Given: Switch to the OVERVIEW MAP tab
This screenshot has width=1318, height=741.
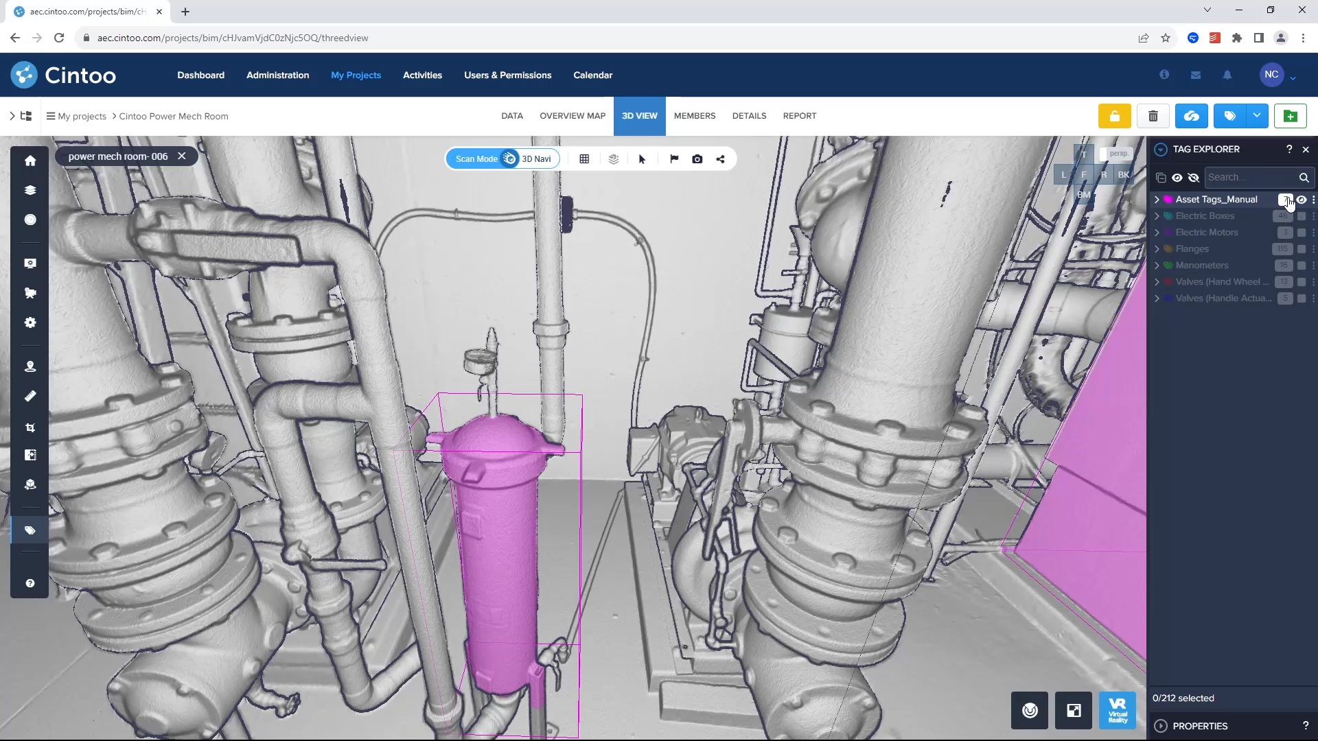Looking at the screenshot, I should tap(573, 116).
